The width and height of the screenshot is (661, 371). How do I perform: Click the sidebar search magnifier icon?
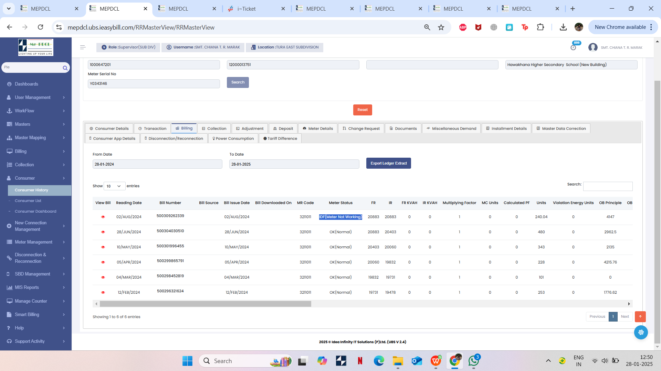coord(65,68)
